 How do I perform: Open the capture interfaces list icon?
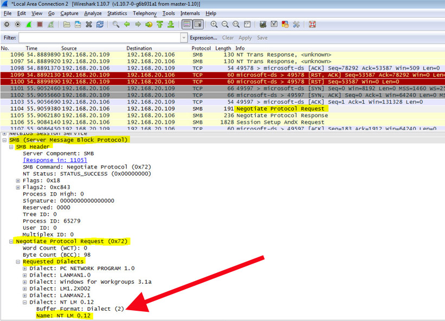coord(7,25)
